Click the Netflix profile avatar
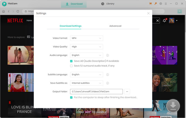The width and height of the screenshot is (186, 118). coord(172,20)
